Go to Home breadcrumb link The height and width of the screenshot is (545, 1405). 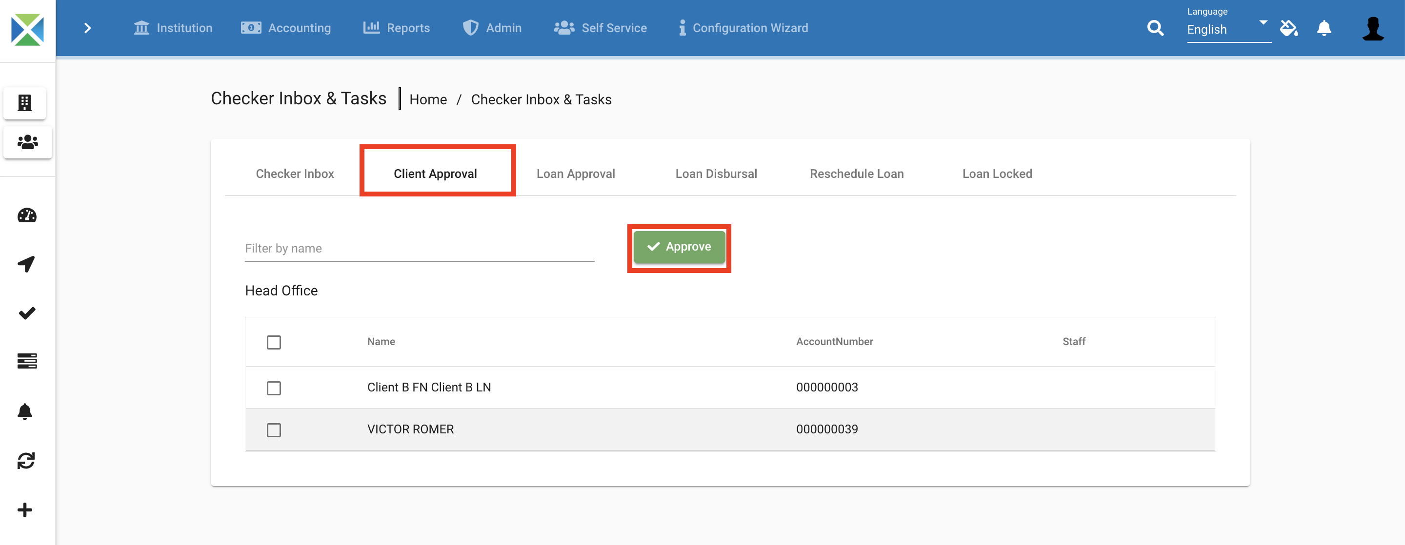(x=428, y=100)
